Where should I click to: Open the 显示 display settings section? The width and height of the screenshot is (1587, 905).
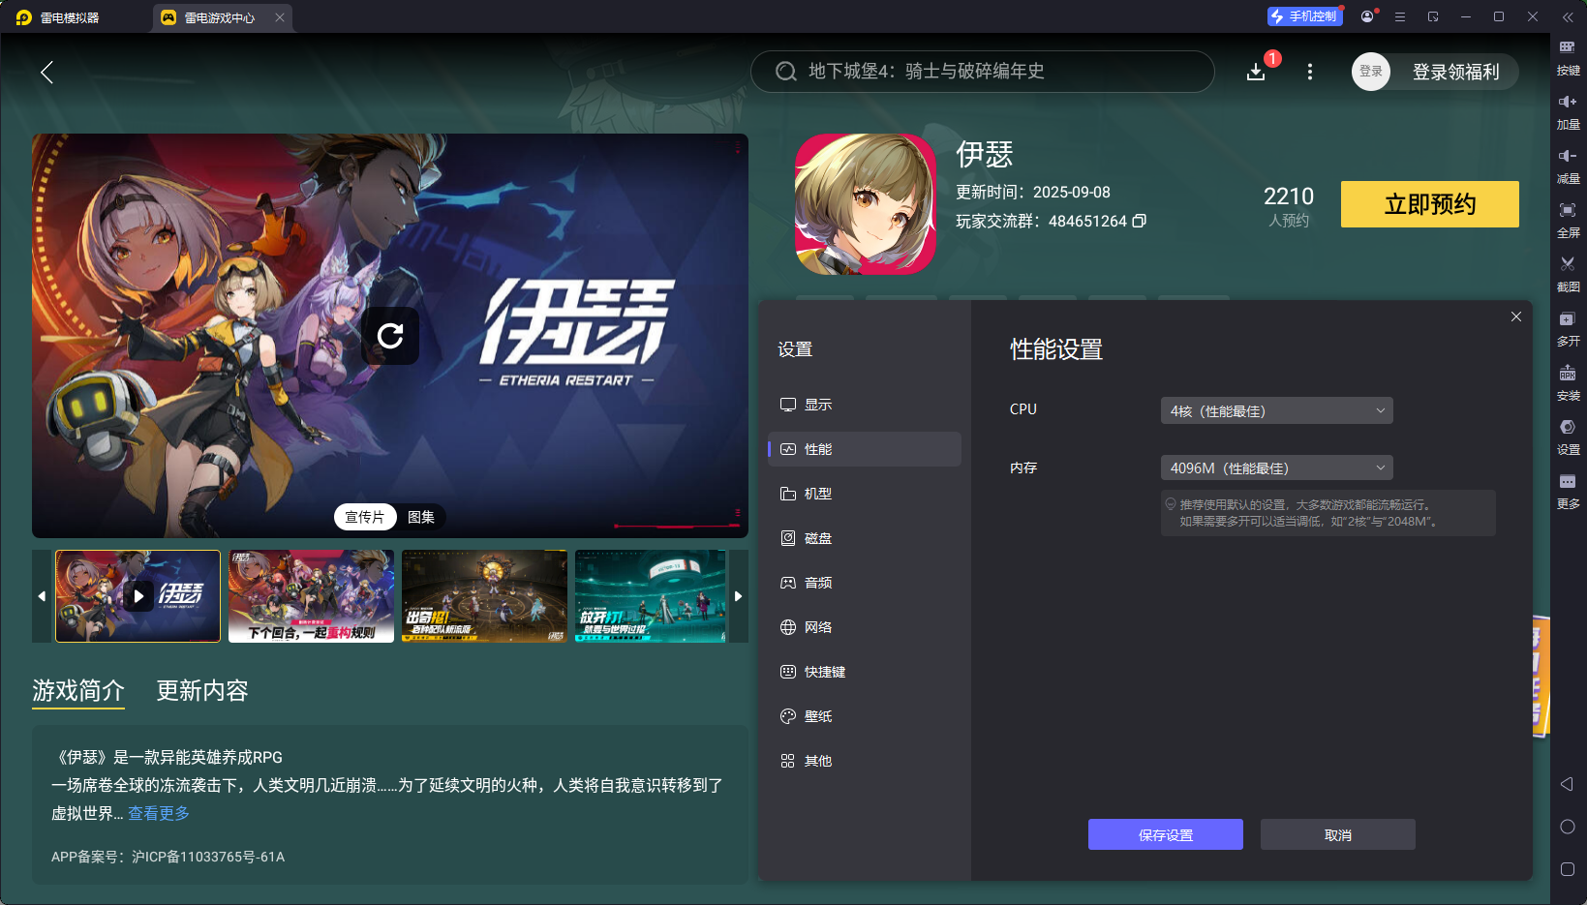tap(865, 405)
